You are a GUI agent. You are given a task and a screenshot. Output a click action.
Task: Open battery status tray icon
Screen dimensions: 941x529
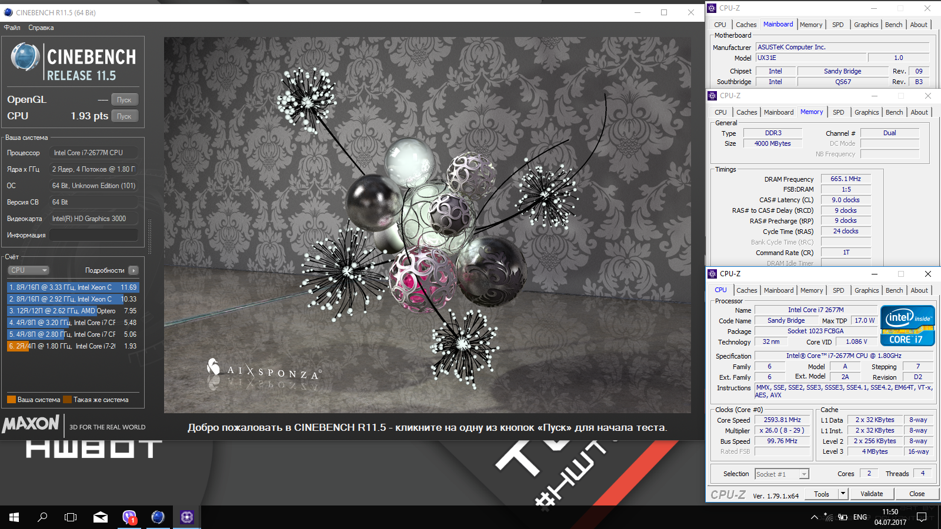[x=843, y=517]
